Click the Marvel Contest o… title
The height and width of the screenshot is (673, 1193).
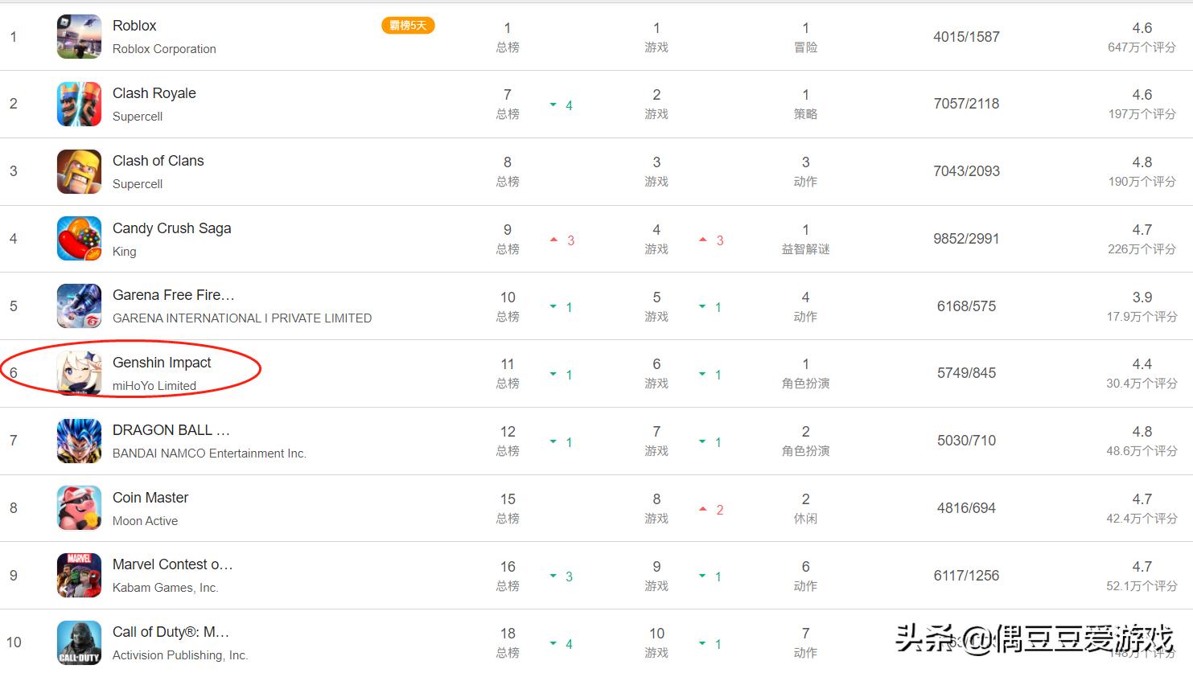(173, 564)
